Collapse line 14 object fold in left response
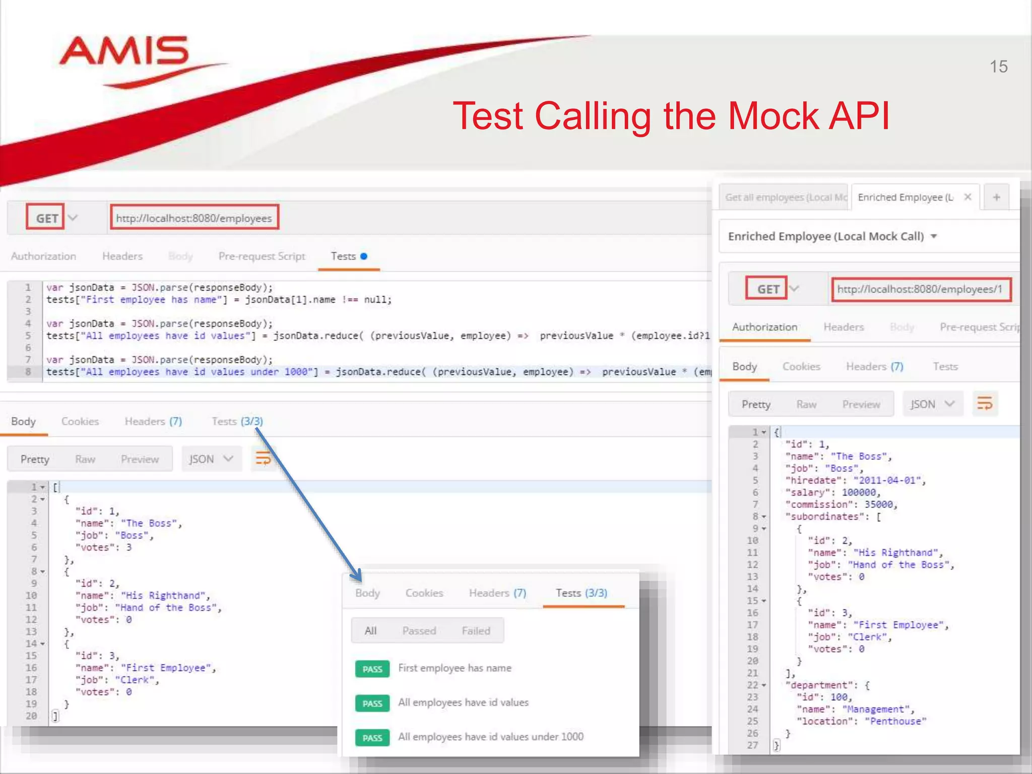The width and height of the screenshot is (1032, 774). [x=42, y=644]
